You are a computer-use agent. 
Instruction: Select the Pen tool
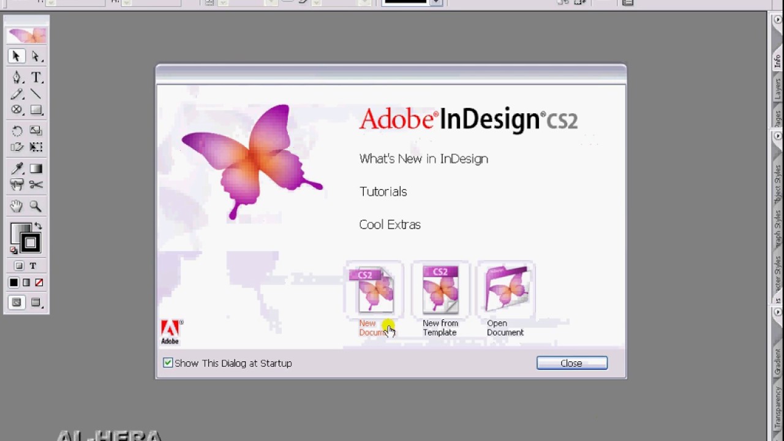(x=17, y=77)
